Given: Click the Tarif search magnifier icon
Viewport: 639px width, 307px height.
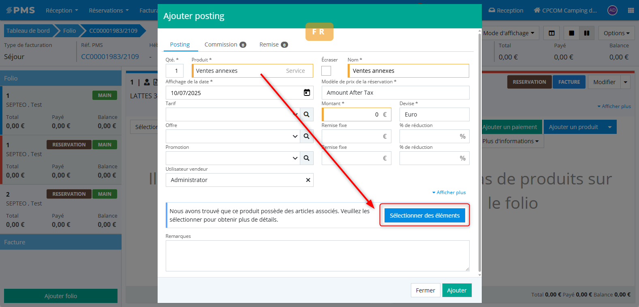Looking at the screenshot, I should click(x=307, y=114).
